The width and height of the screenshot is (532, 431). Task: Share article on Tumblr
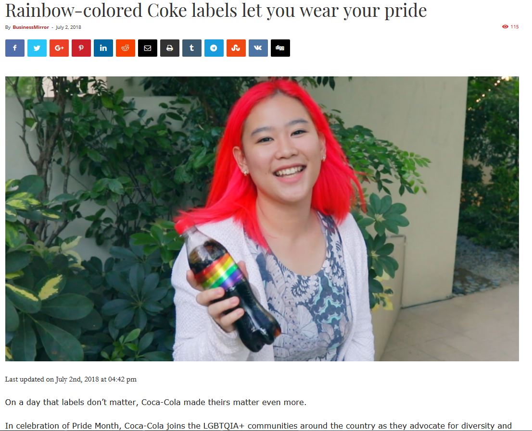192,48
